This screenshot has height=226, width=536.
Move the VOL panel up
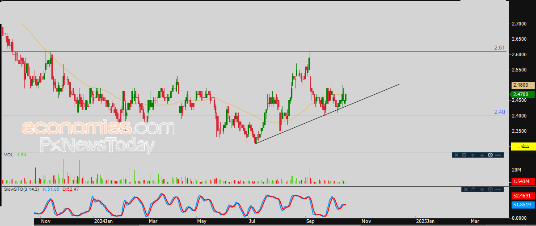tap(473, 155)
